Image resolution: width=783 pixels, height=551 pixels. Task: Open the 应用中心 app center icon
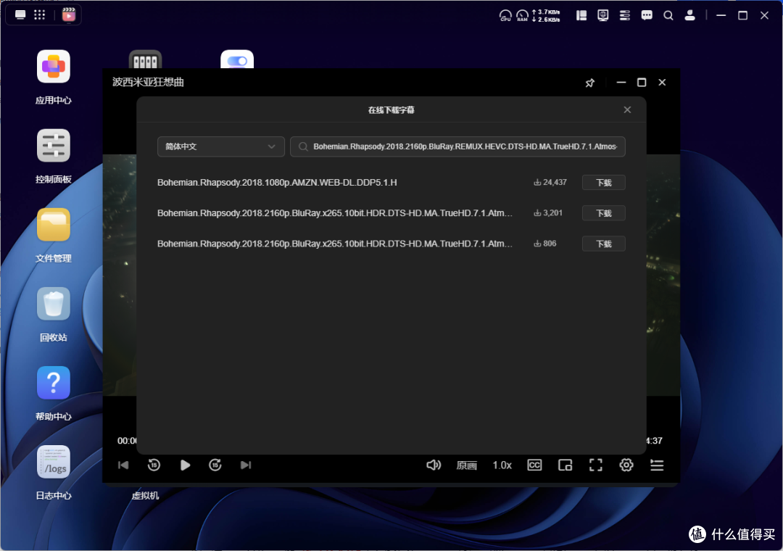pyautogui.click(x=54, y=67)
